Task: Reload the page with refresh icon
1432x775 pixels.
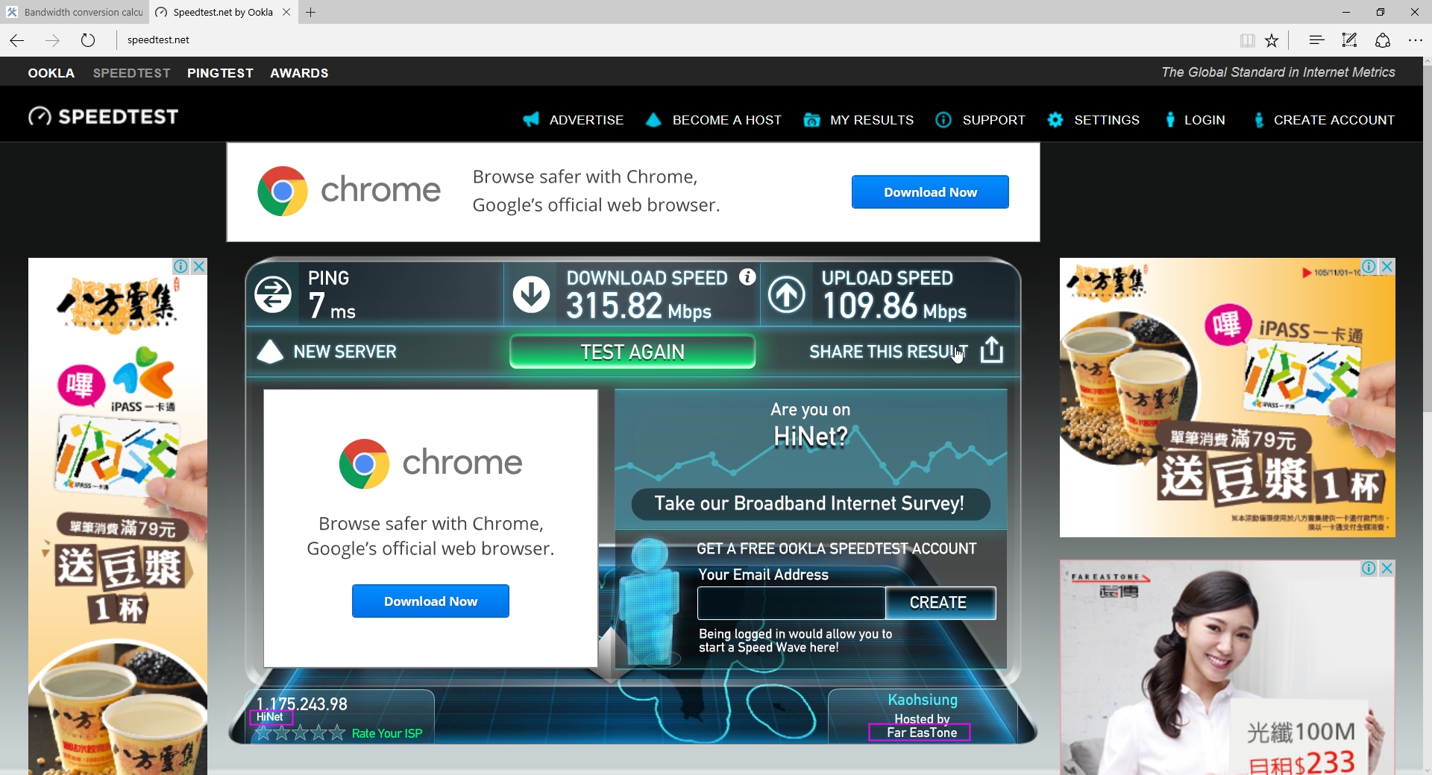Action: (88, 40)
